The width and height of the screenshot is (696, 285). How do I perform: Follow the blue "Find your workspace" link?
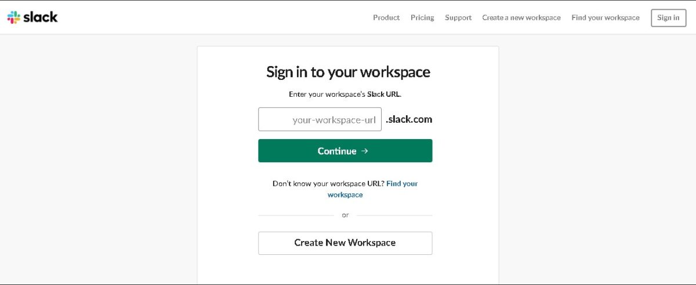401,184
